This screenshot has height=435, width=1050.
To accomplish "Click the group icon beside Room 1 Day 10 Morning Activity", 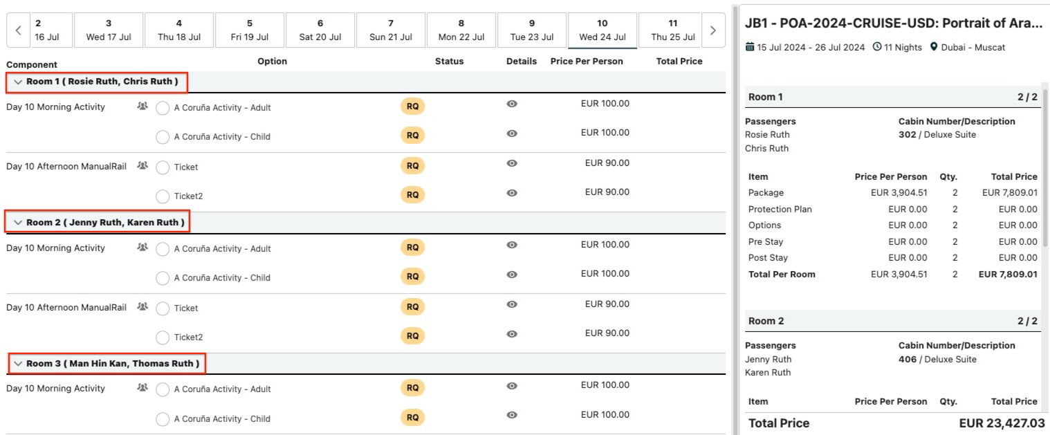I will [142, 107].
